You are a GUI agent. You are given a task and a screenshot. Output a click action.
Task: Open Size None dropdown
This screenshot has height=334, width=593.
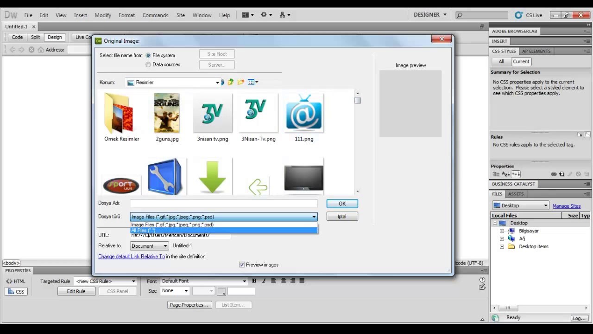coord(175,291)
